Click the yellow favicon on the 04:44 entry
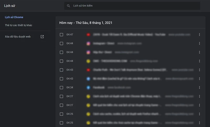The width and height of the screenshot is (210, 127). pyautogui.click(x=88, y=61)
